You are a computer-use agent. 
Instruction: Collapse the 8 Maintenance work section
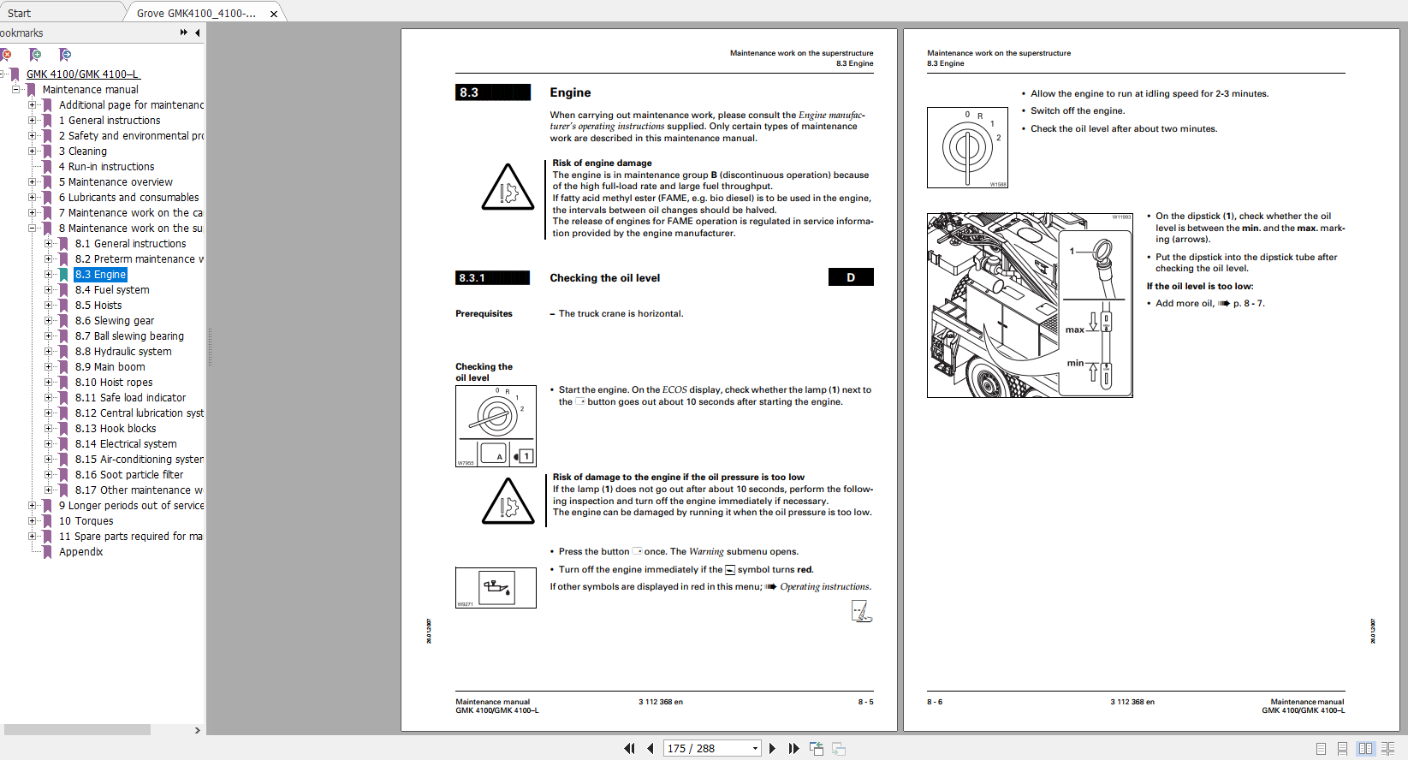pos(33,229)
